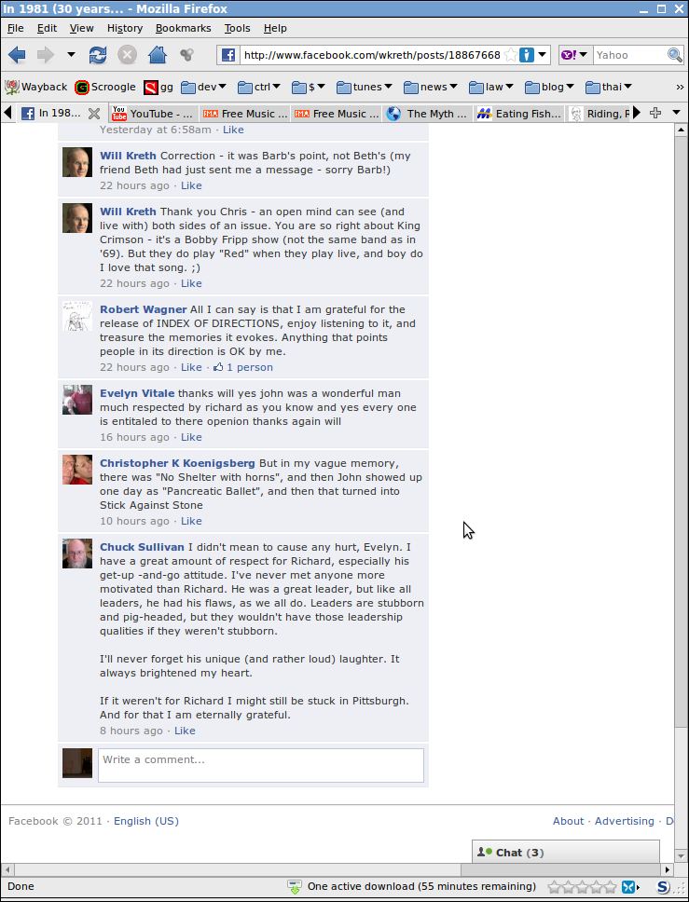Reload the page with refresh icon
Image resolution: width=689 pixels, height=902 pixels.
click(x=98, y=55)
